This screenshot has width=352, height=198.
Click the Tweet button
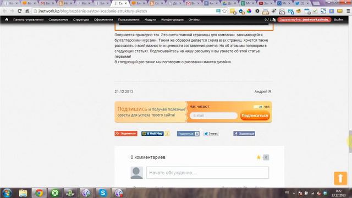coord(211,134)
